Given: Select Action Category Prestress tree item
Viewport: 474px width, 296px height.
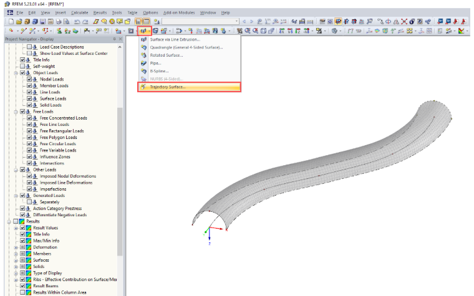Looking at the screenshot, I should (57, 208).
